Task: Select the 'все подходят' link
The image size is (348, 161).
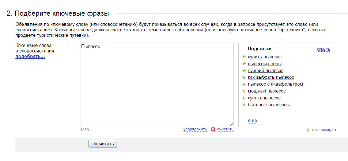Action: coord(324,130)
